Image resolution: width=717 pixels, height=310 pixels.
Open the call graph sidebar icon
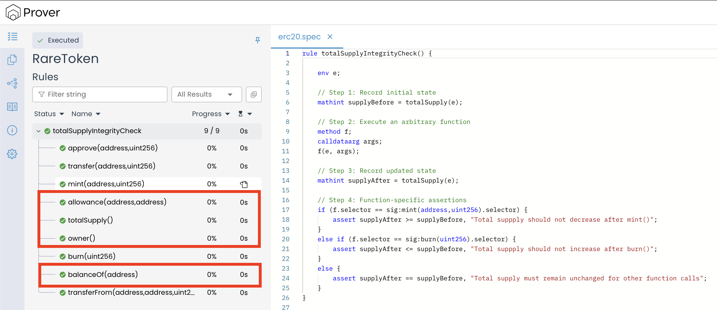(x=12, y=83)
